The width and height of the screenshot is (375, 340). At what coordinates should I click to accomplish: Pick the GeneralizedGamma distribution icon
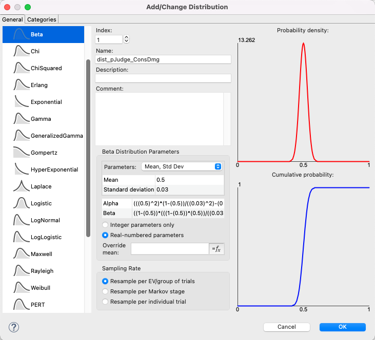click(21, 136)
